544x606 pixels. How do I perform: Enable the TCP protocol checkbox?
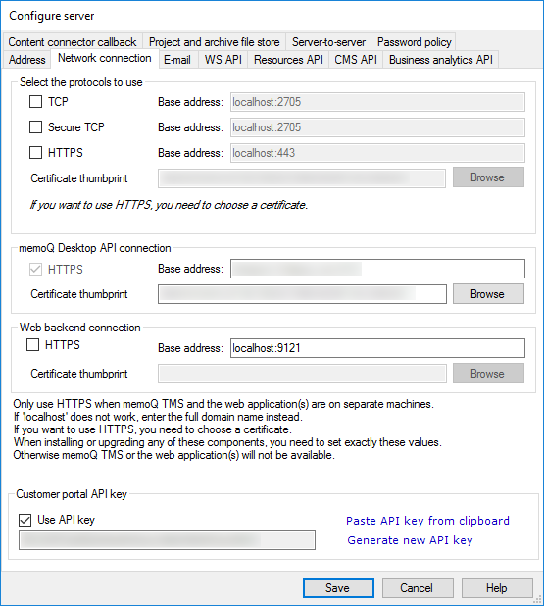[x=36, y=102]
